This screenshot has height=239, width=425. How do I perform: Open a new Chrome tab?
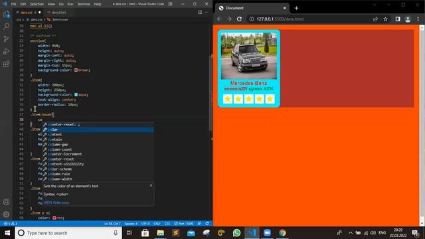tap(296, 8)
